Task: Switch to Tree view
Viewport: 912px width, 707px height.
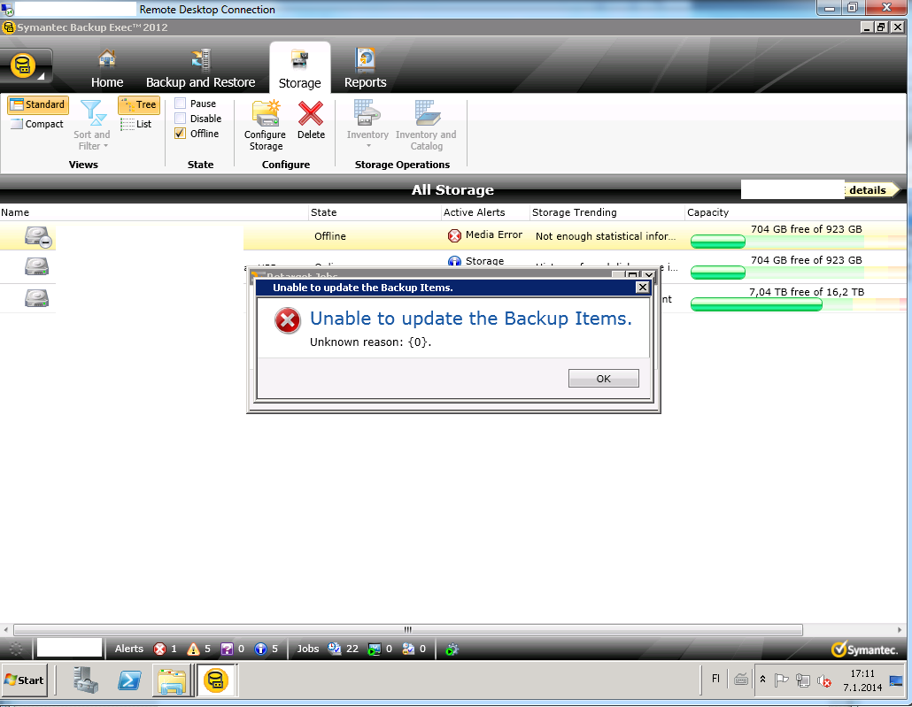Action: coord(139,104)
